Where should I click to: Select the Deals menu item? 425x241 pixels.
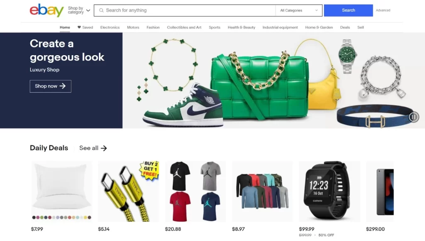pyautogui.click(x=345, y=27)
